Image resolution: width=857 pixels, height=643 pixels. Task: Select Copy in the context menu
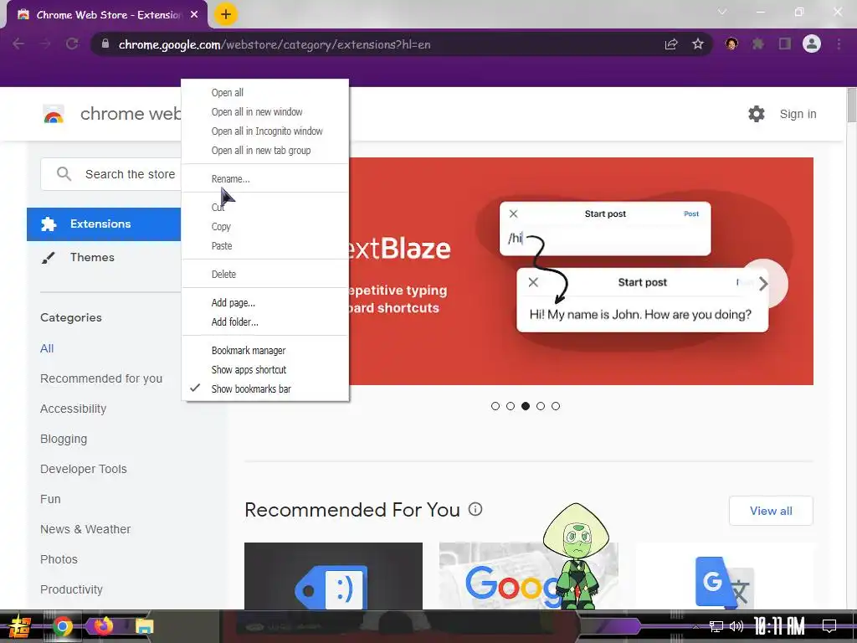(x=265, y=226)
